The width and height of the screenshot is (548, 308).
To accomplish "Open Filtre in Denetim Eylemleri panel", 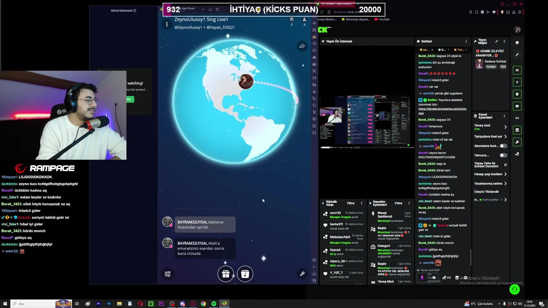I will point(398,203).
